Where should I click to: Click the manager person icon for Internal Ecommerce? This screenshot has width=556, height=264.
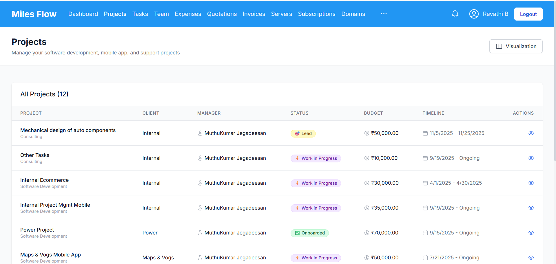(x=200, y=183)
